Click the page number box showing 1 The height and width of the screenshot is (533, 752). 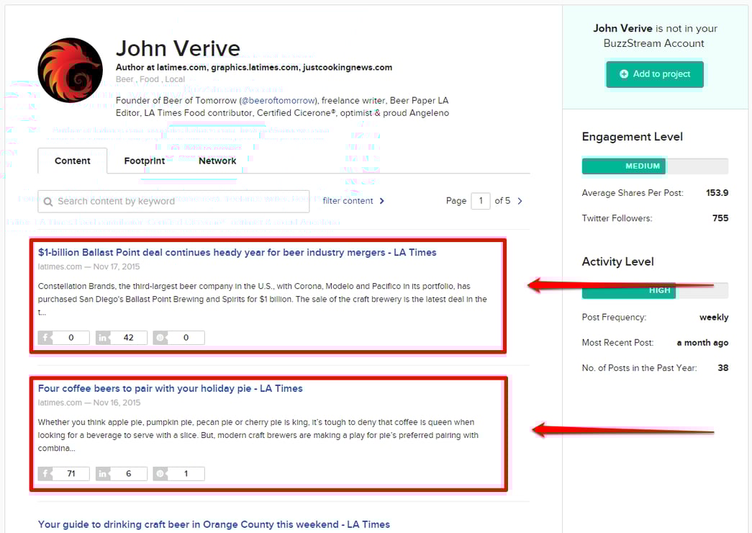(481, 201)
